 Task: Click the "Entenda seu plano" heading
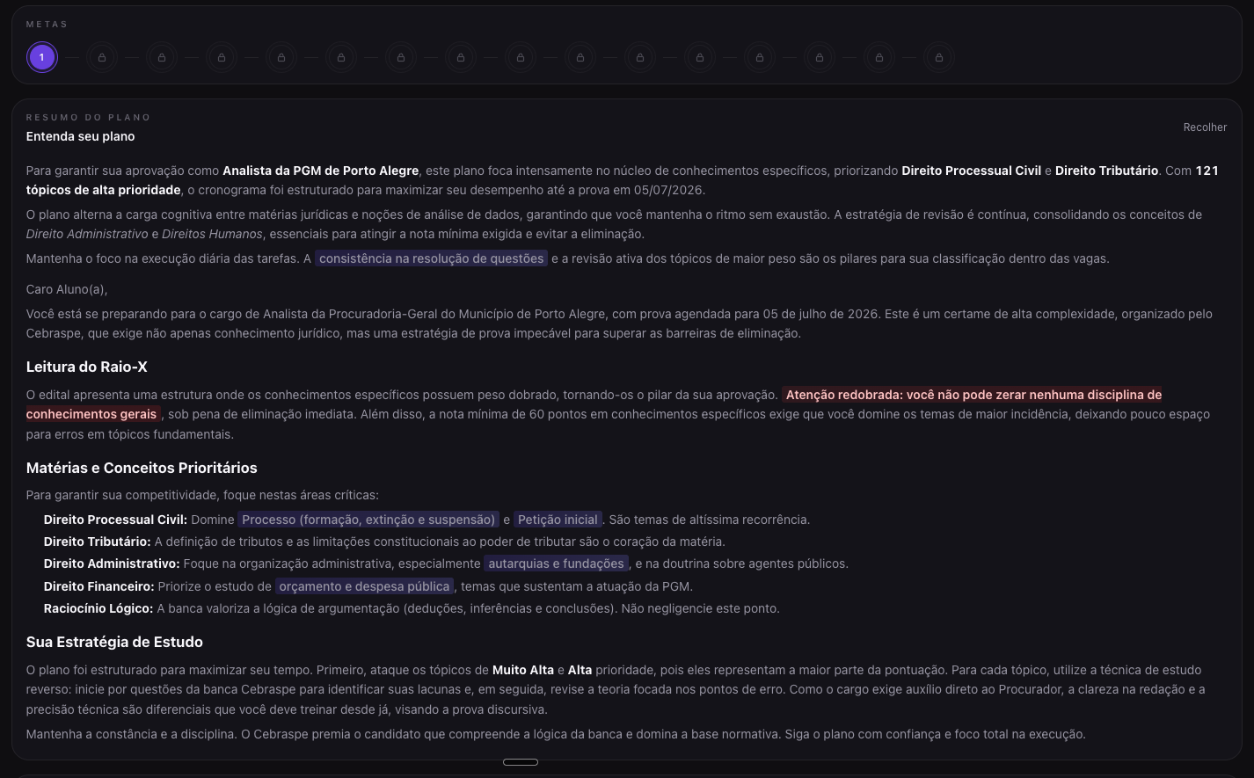(x=81, y=136)
